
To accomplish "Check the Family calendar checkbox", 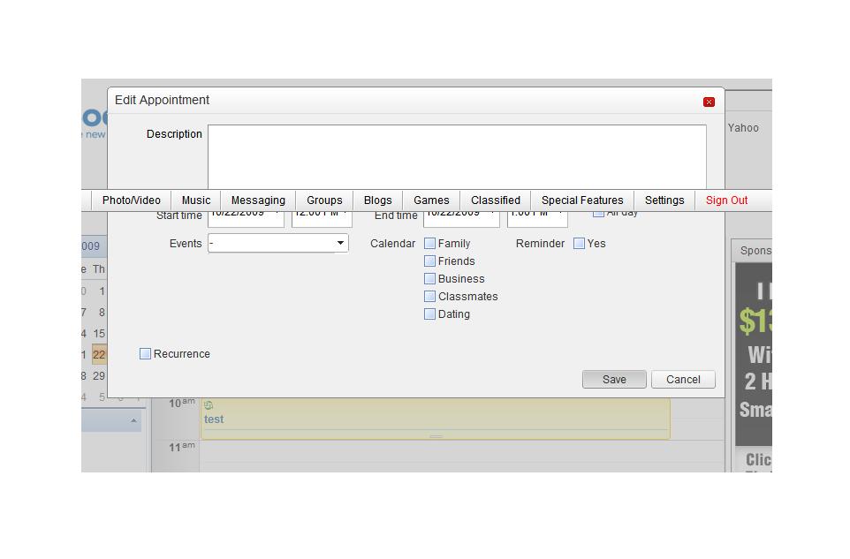I will (429, 243).
